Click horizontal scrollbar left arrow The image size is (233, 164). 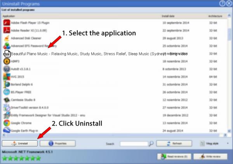4,135
